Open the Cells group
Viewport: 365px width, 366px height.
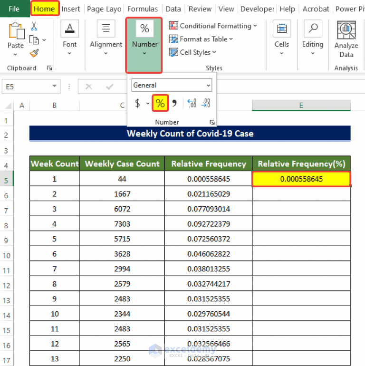click(282, 38)
